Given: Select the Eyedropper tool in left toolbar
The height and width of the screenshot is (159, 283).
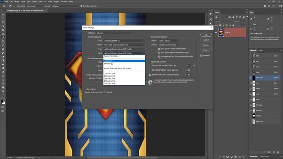Looking at the screenshot, I should [3, 38].
